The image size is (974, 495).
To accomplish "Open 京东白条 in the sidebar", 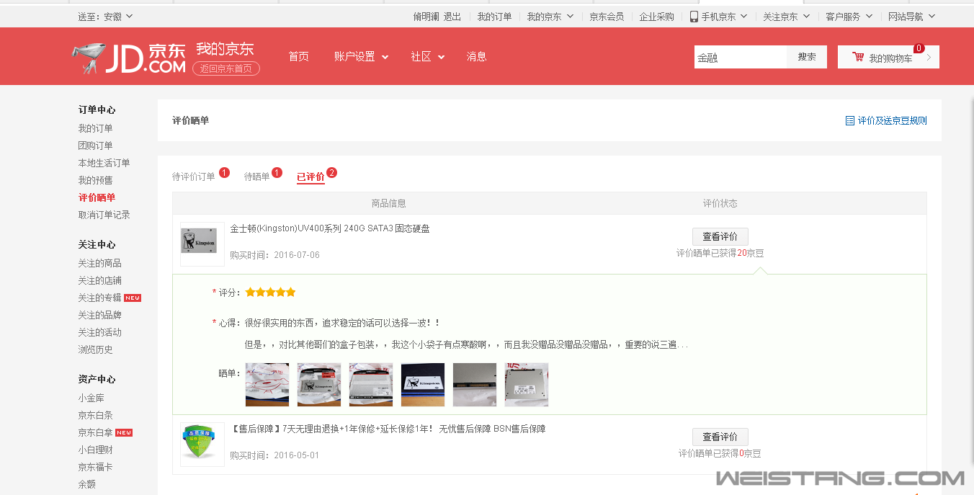I will [x=96, y=415].
